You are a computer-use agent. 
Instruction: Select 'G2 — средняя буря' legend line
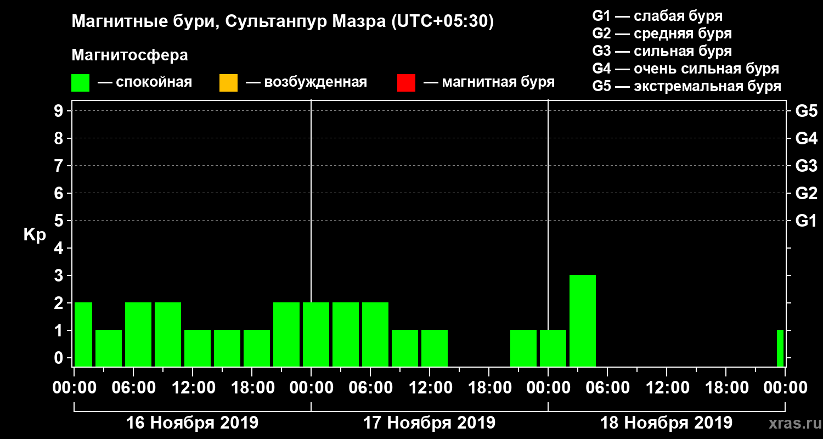tap(662, 33)
